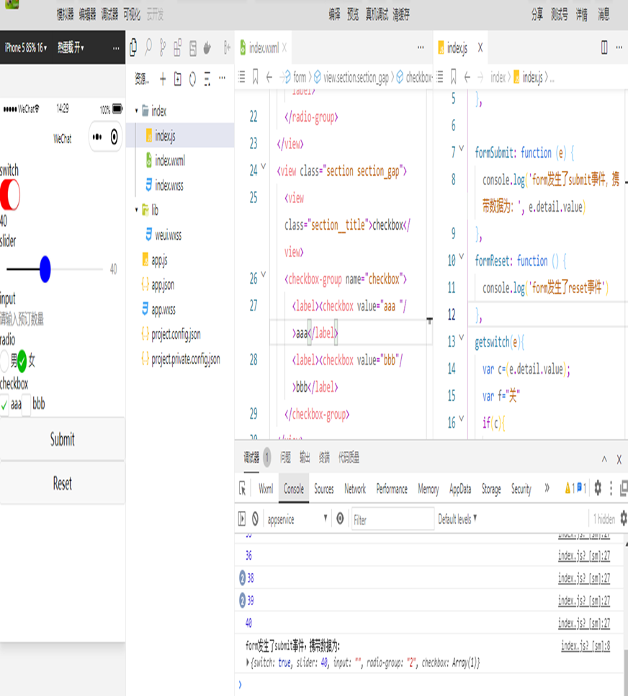The image size is (628, 696).
Task: Close the index.js editor tab
Action: pos(480,48)
